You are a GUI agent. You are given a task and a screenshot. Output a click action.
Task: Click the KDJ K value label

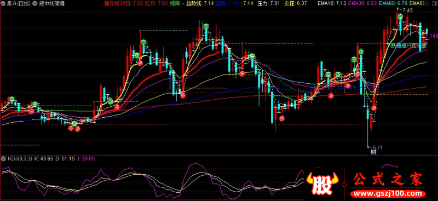click(43, 158)
